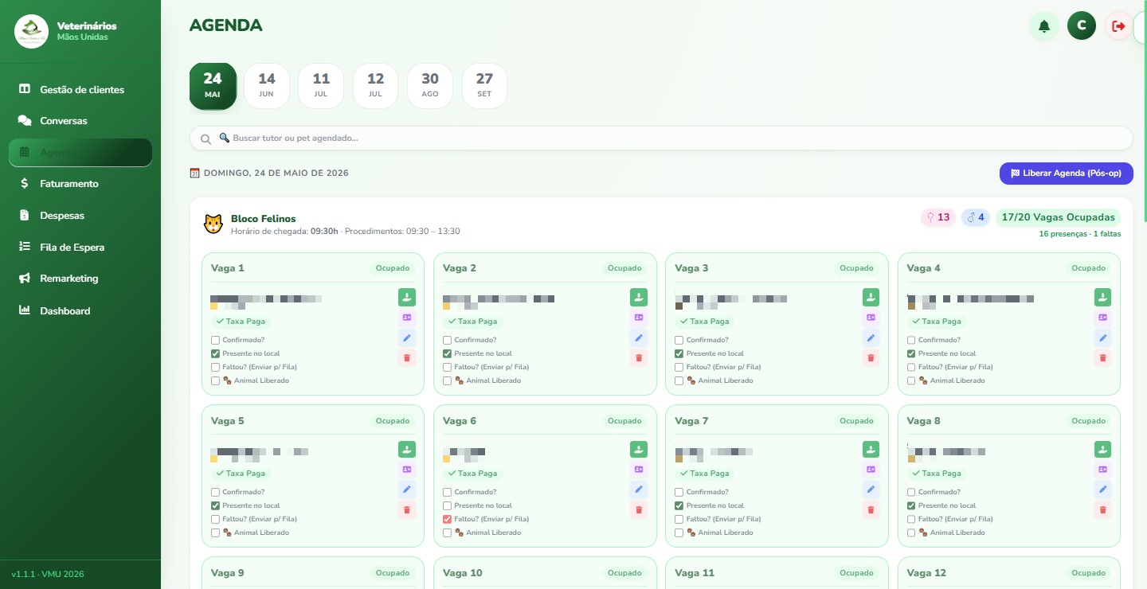Viewport: 1147px width, 589px height.
Task: Open Fila de Espera in sidebar
Action: [x=80, y=247]
